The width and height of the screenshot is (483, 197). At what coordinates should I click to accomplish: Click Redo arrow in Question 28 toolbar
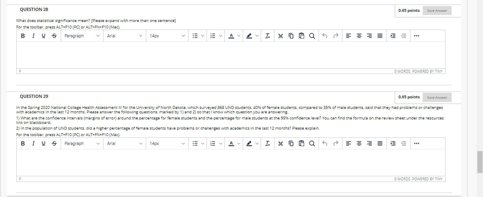(x=336, y=36)
